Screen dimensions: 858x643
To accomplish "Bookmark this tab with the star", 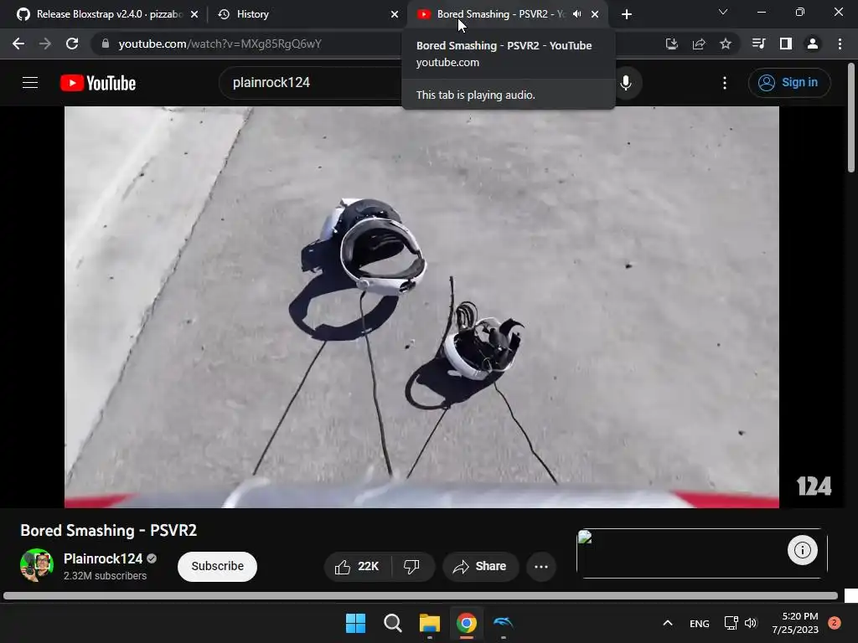I will tap(726, 44).
